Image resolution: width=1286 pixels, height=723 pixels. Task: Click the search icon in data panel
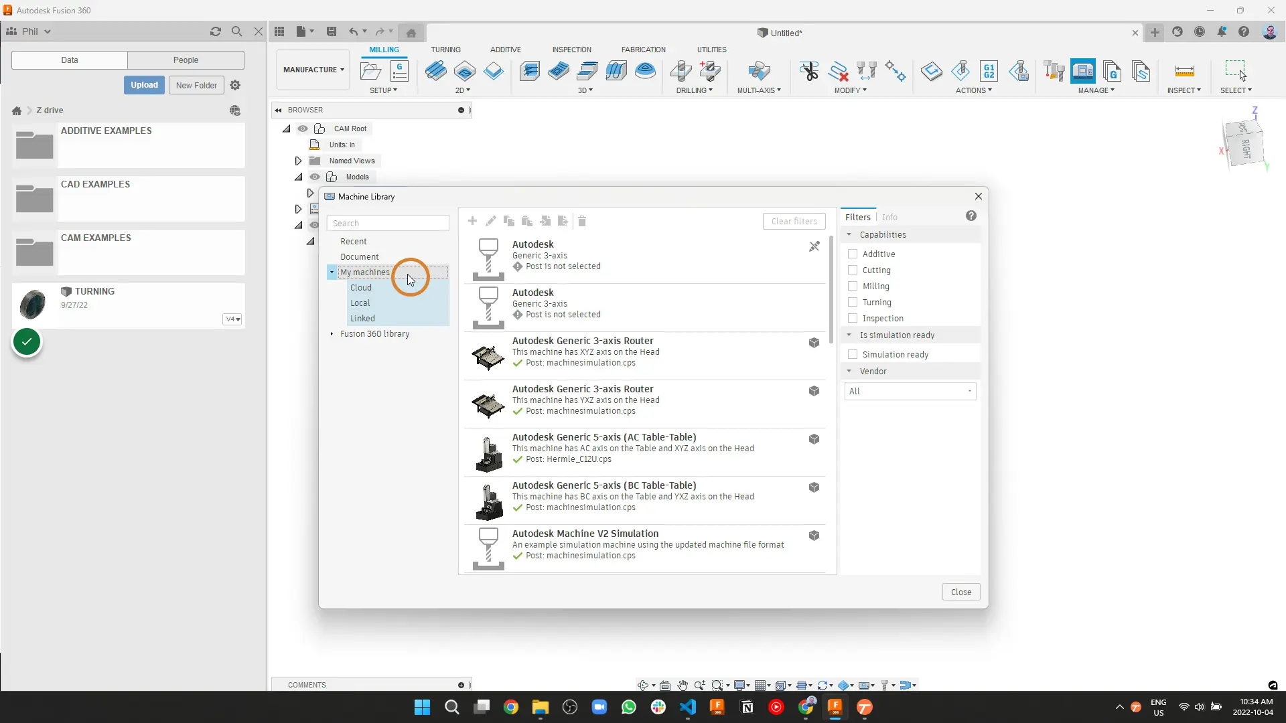coord(236,31)
